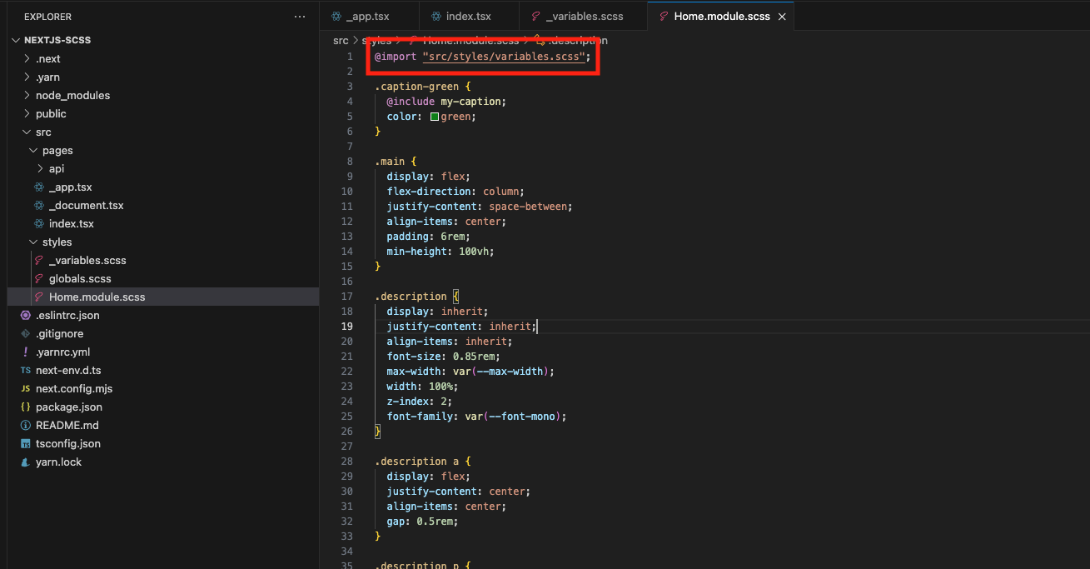
Task: Click the TS config icon beside tsconfig.json
Action: [25, 444]
